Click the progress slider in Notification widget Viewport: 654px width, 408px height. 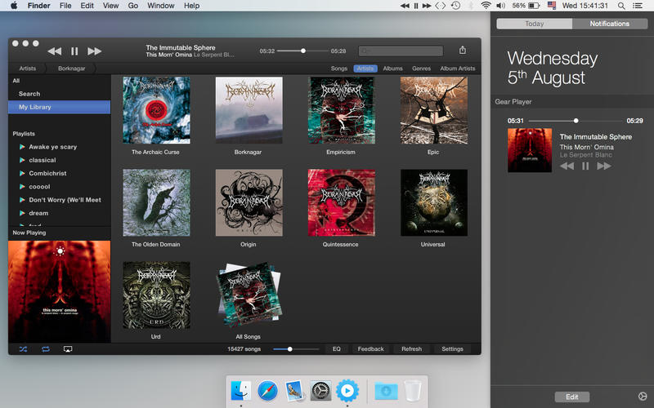click(576, 121)
